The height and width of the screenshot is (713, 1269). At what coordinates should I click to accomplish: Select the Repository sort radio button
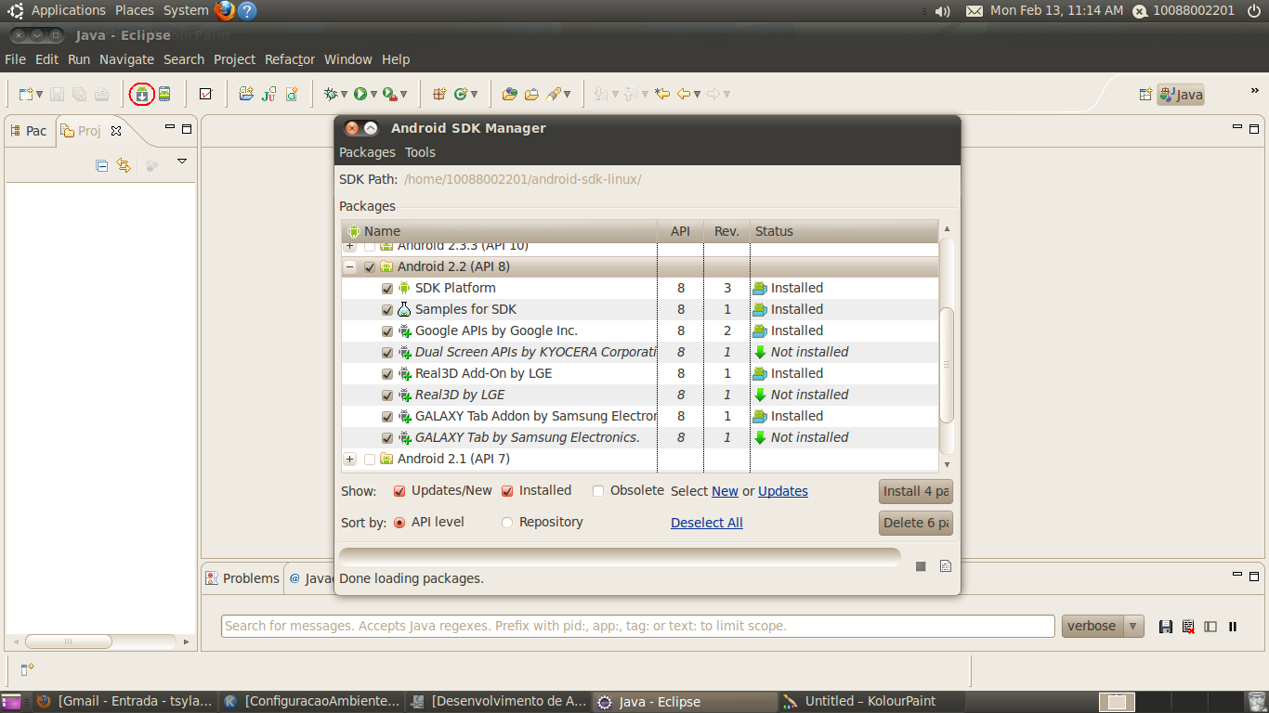coord(507,523)
